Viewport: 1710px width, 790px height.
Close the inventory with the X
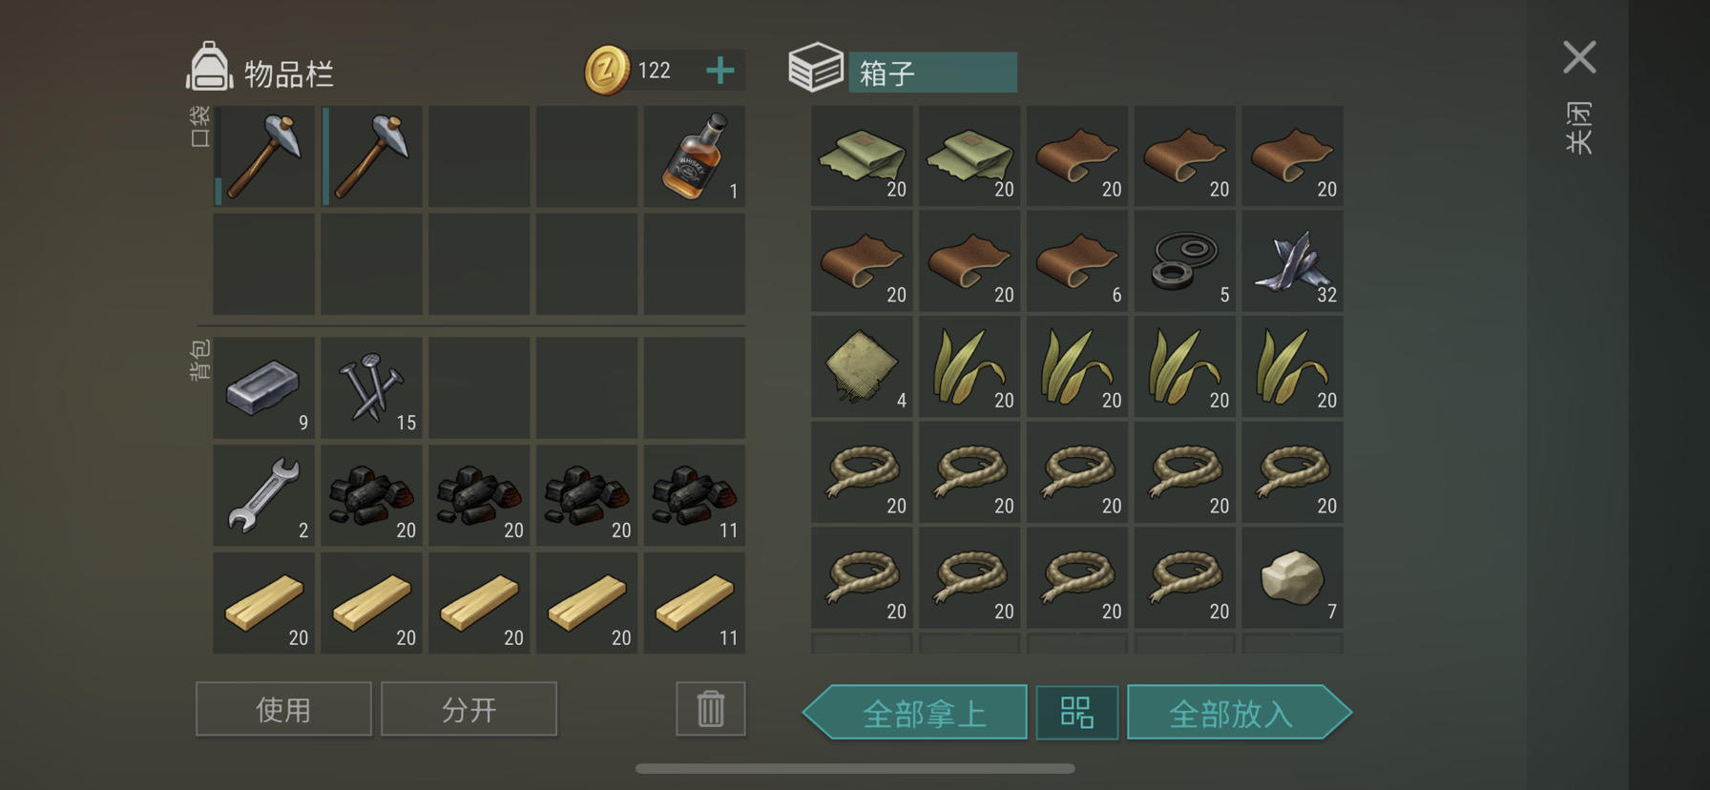tap(1579, 57)
